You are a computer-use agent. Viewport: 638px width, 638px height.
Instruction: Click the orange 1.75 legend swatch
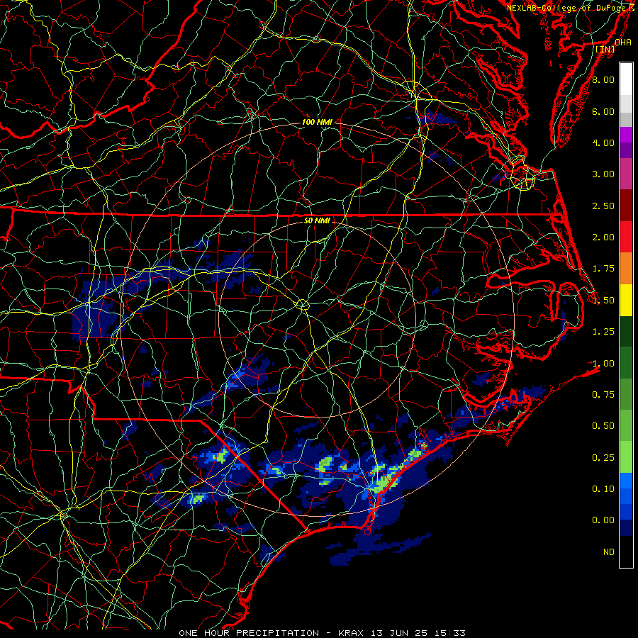(626, 268)
